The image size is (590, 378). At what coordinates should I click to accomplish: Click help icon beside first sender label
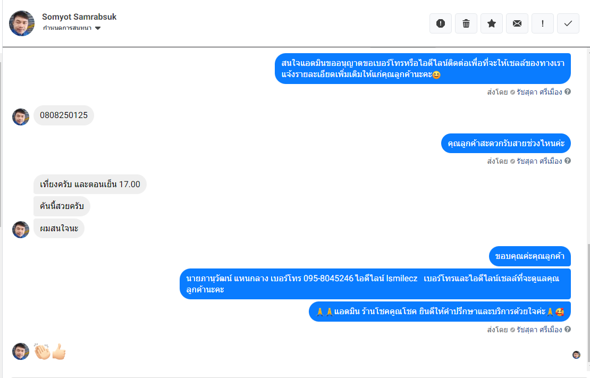568,91
